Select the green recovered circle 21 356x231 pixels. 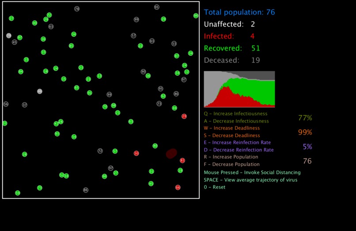click(x=117, y=113)
